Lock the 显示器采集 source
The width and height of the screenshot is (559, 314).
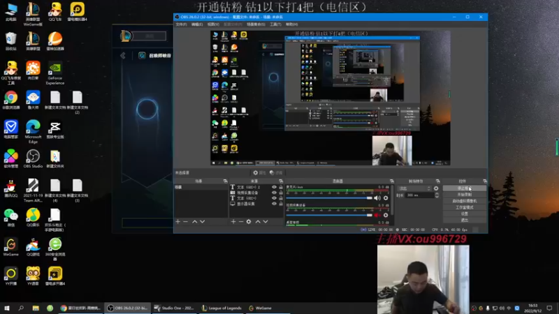click(x=281, y=204)
